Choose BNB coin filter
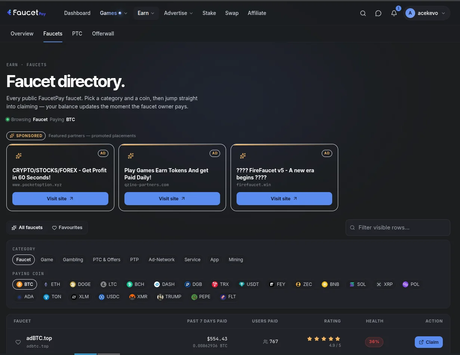 (331, 284)
